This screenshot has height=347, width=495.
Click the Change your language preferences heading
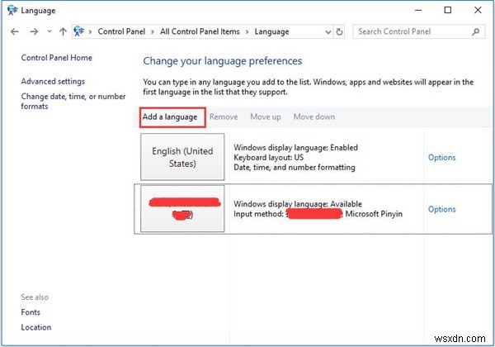point(223,61)
